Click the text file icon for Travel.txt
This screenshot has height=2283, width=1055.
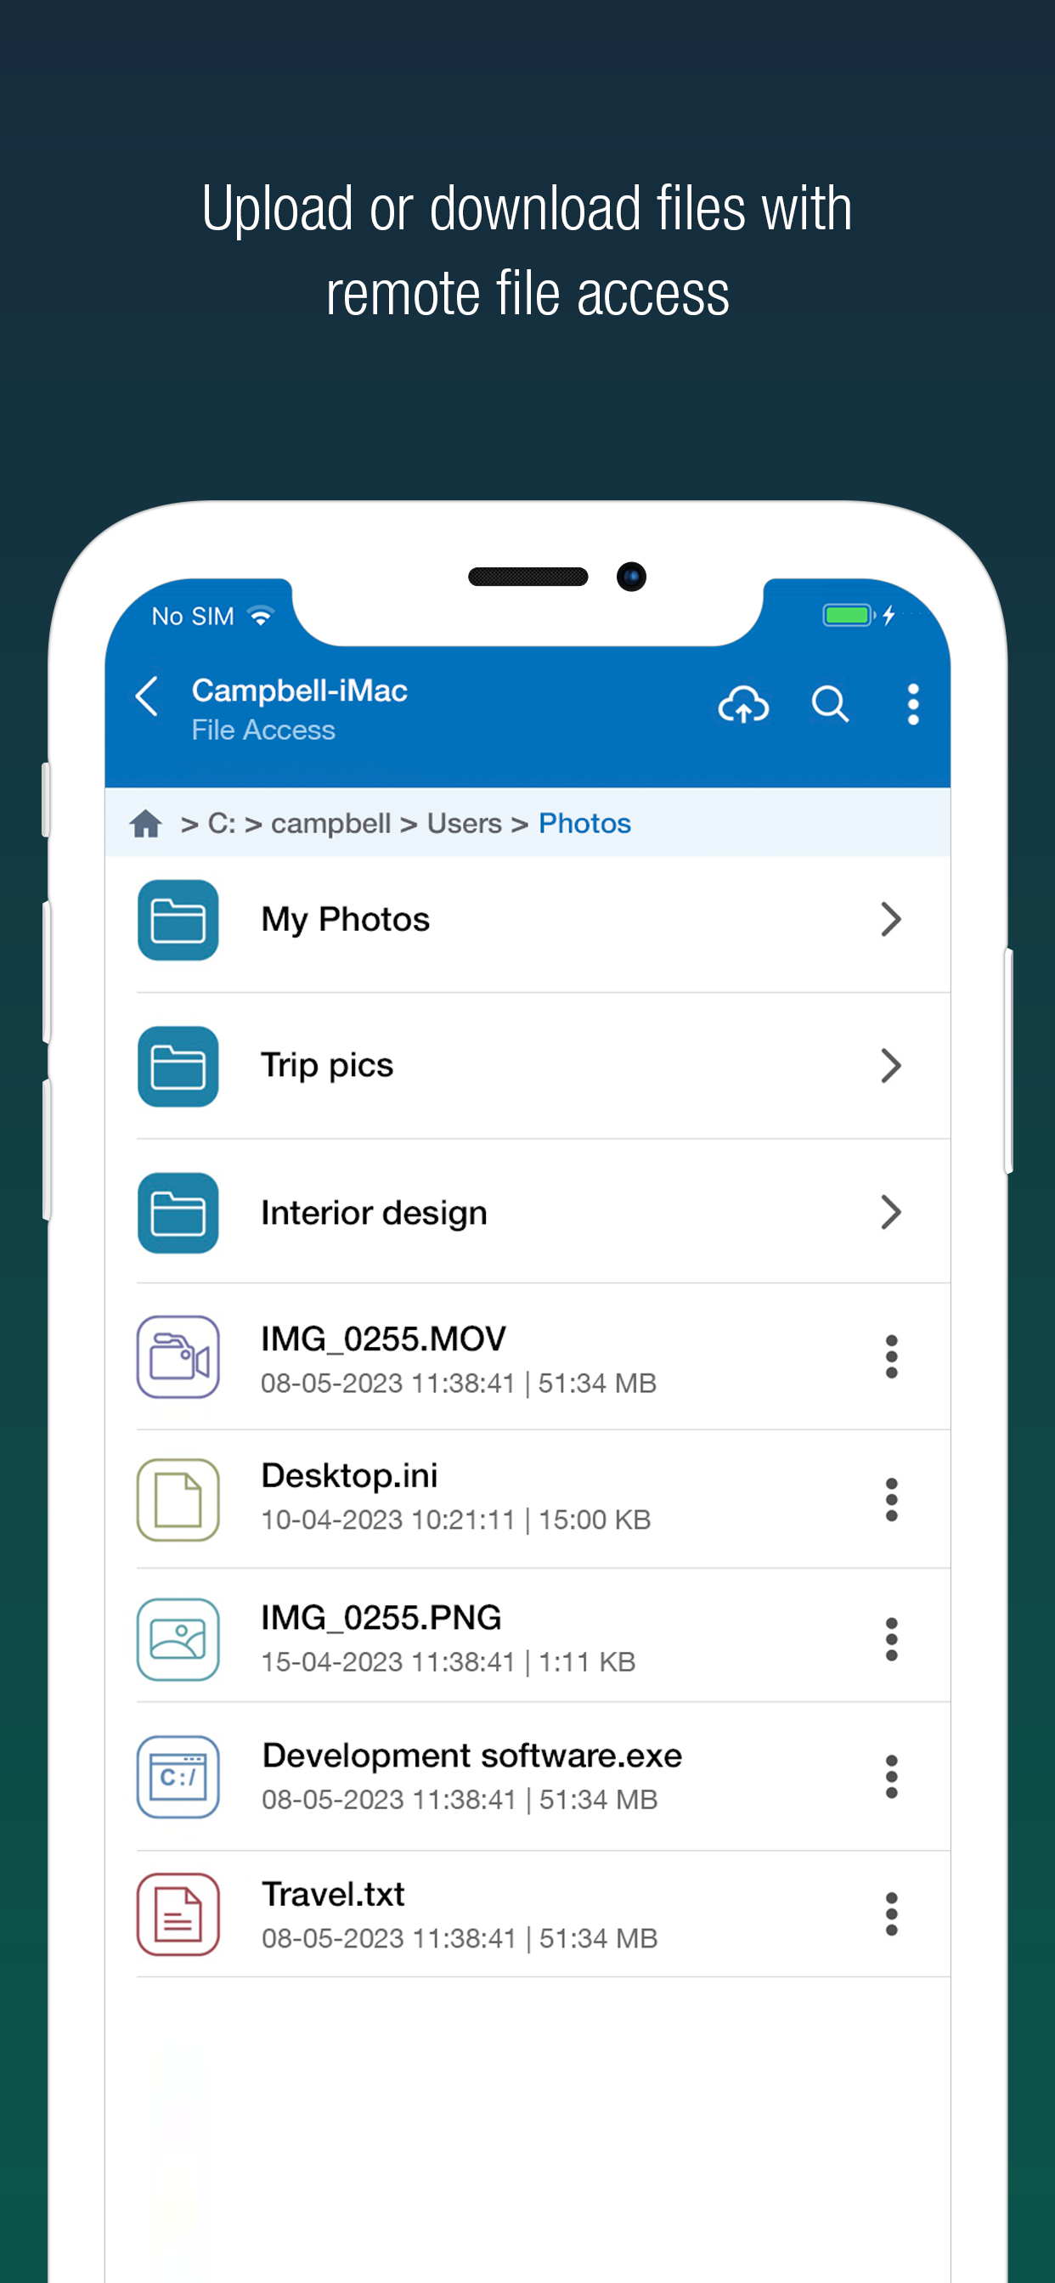pyautogui.click(x=178, y=1914)
